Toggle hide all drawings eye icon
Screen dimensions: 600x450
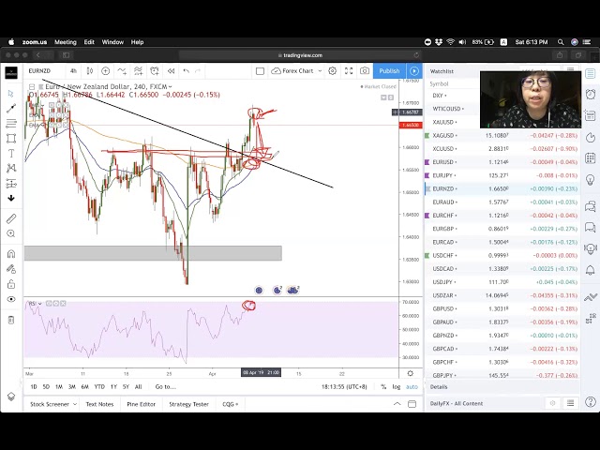coord(10,300)
